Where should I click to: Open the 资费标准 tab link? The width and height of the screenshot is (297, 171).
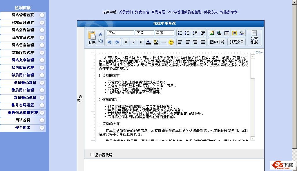click(x=142, y=12)
